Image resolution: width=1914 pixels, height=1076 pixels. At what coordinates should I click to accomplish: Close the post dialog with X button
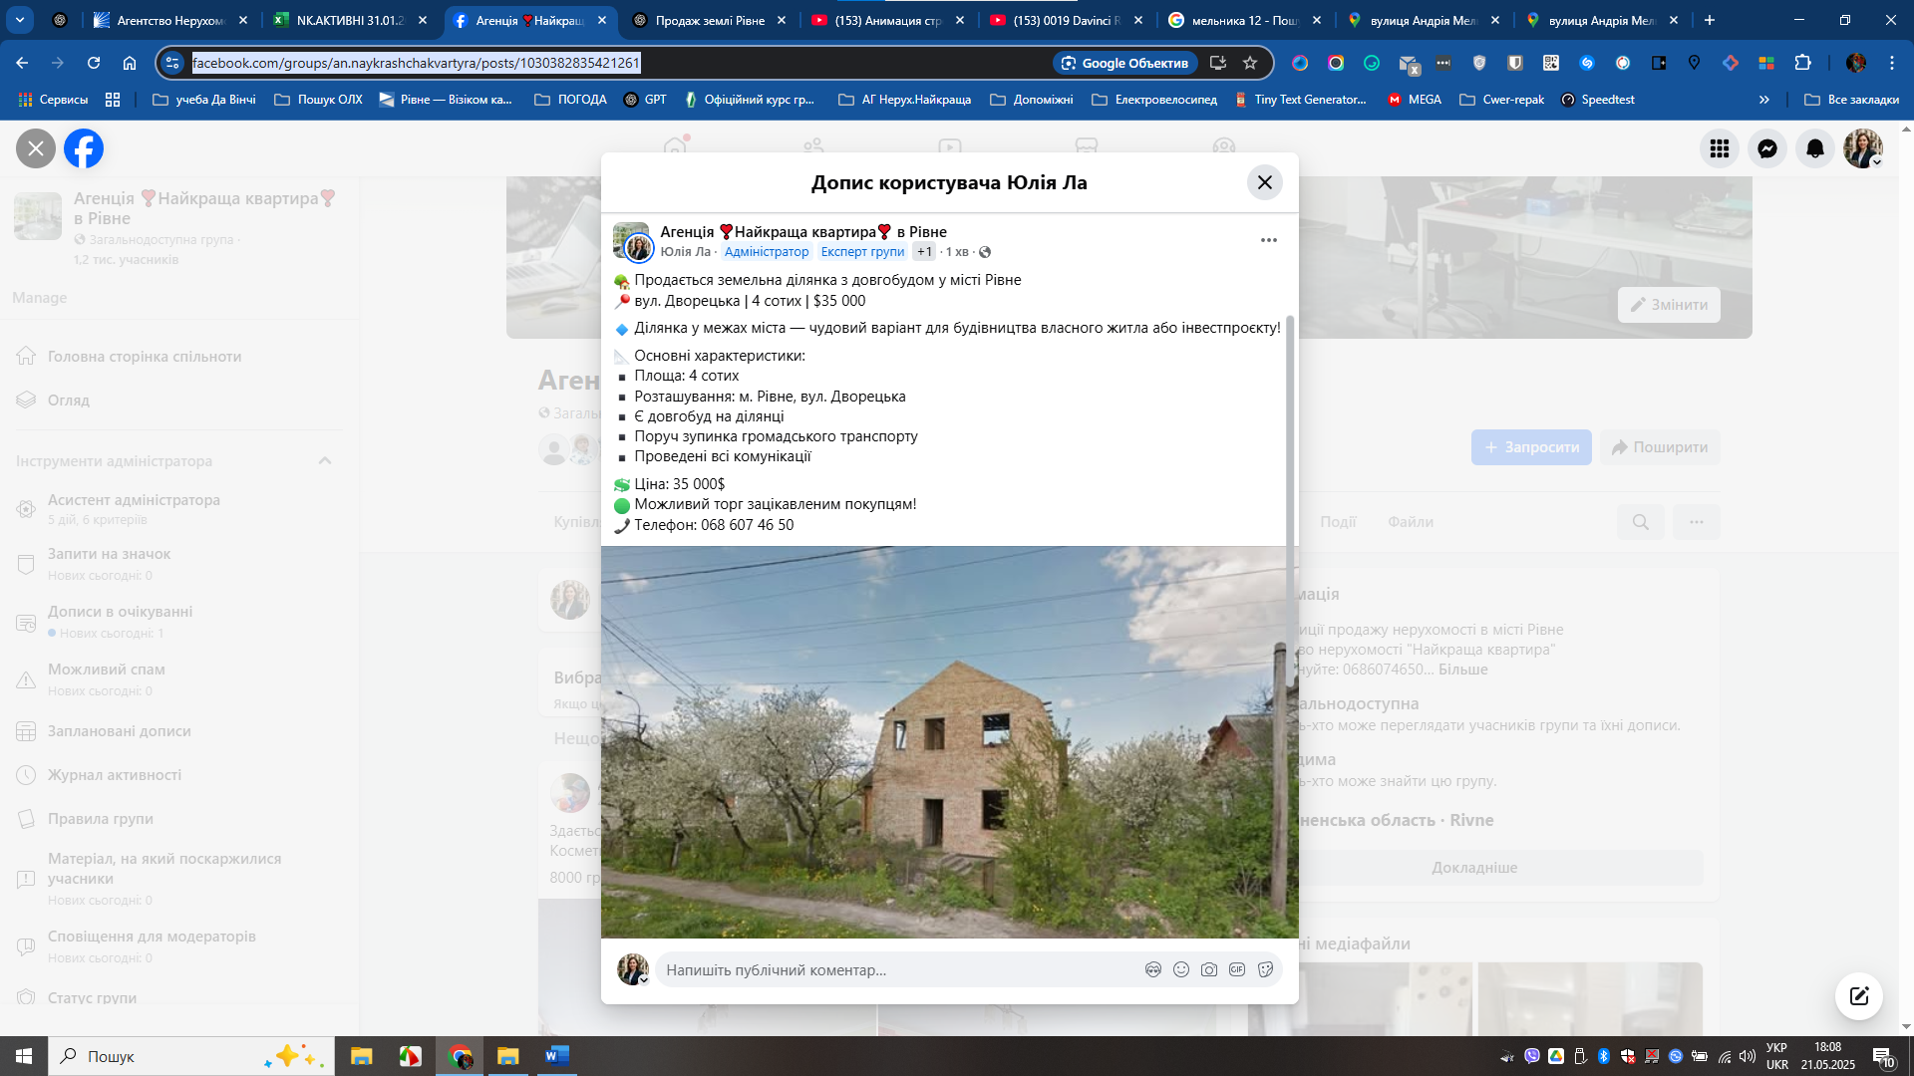[1264, 182]
